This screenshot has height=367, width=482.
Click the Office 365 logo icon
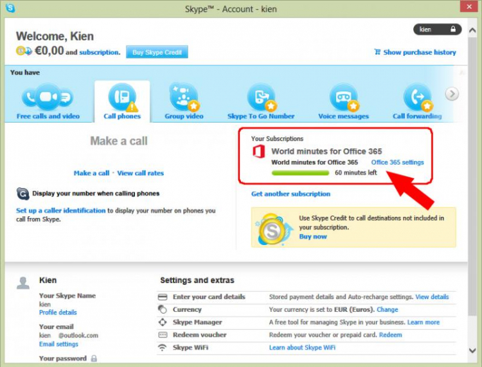(258, 151)
